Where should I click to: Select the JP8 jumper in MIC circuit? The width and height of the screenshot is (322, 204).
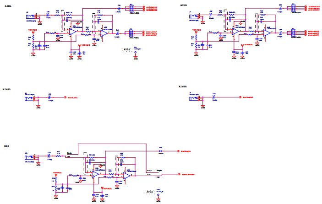(160, 150)
